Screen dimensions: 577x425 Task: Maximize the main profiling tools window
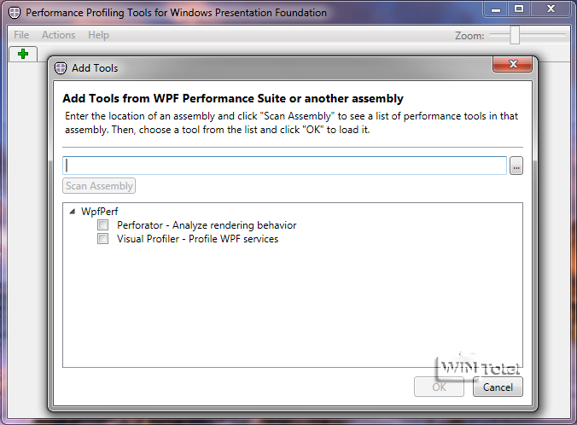tap(519, 9)
